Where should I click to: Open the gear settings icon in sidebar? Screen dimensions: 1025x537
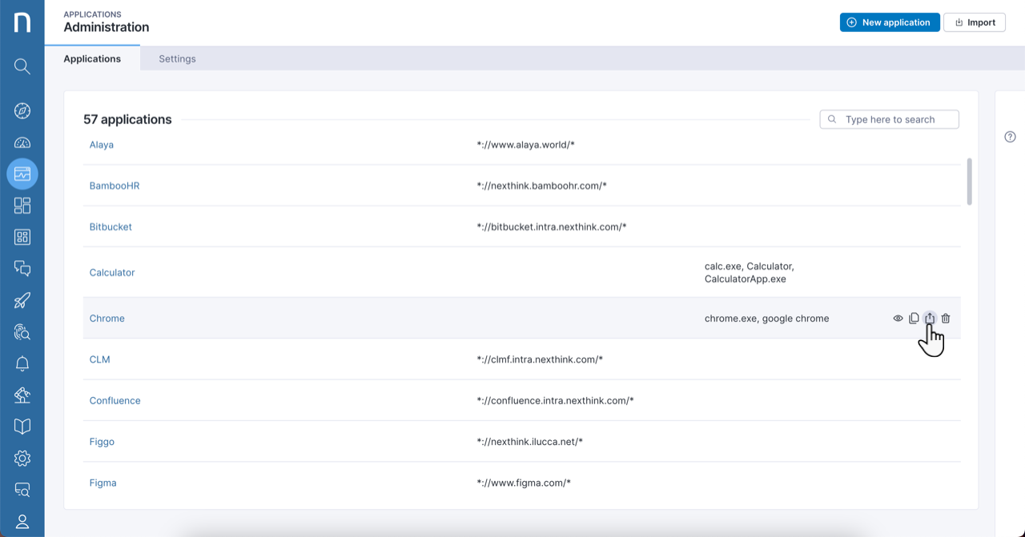(22, 459)
